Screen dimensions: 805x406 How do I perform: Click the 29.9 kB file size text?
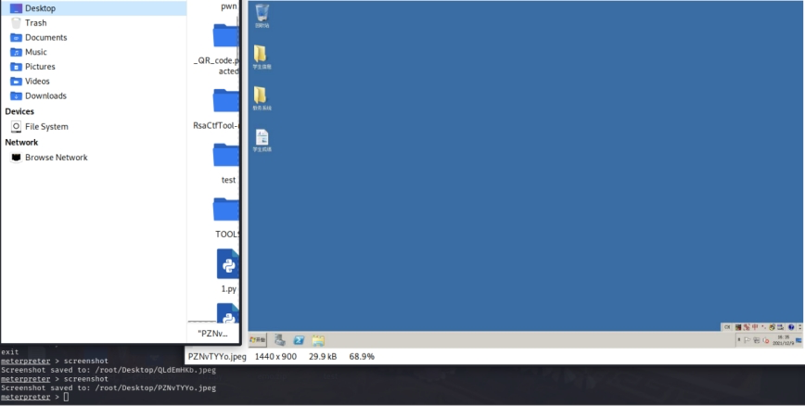click(323, 356)
